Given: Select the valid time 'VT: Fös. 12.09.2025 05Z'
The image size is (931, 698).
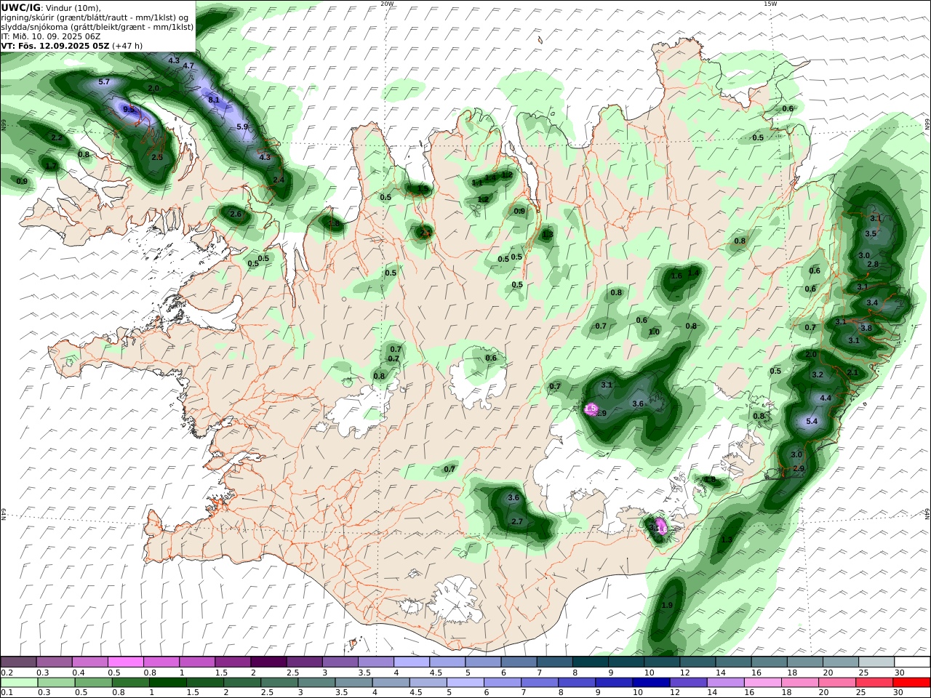Looking at the screenshot, I should pos(55,46).
